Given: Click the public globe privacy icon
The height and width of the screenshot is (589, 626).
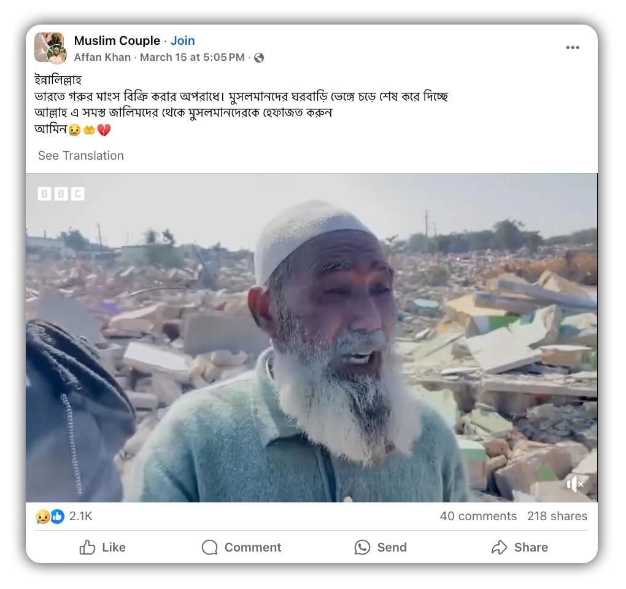Looking at the screenshot, I should tap(259, 58).
